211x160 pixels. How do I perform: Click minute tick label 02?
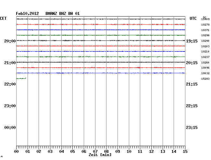tap(39, 152)
